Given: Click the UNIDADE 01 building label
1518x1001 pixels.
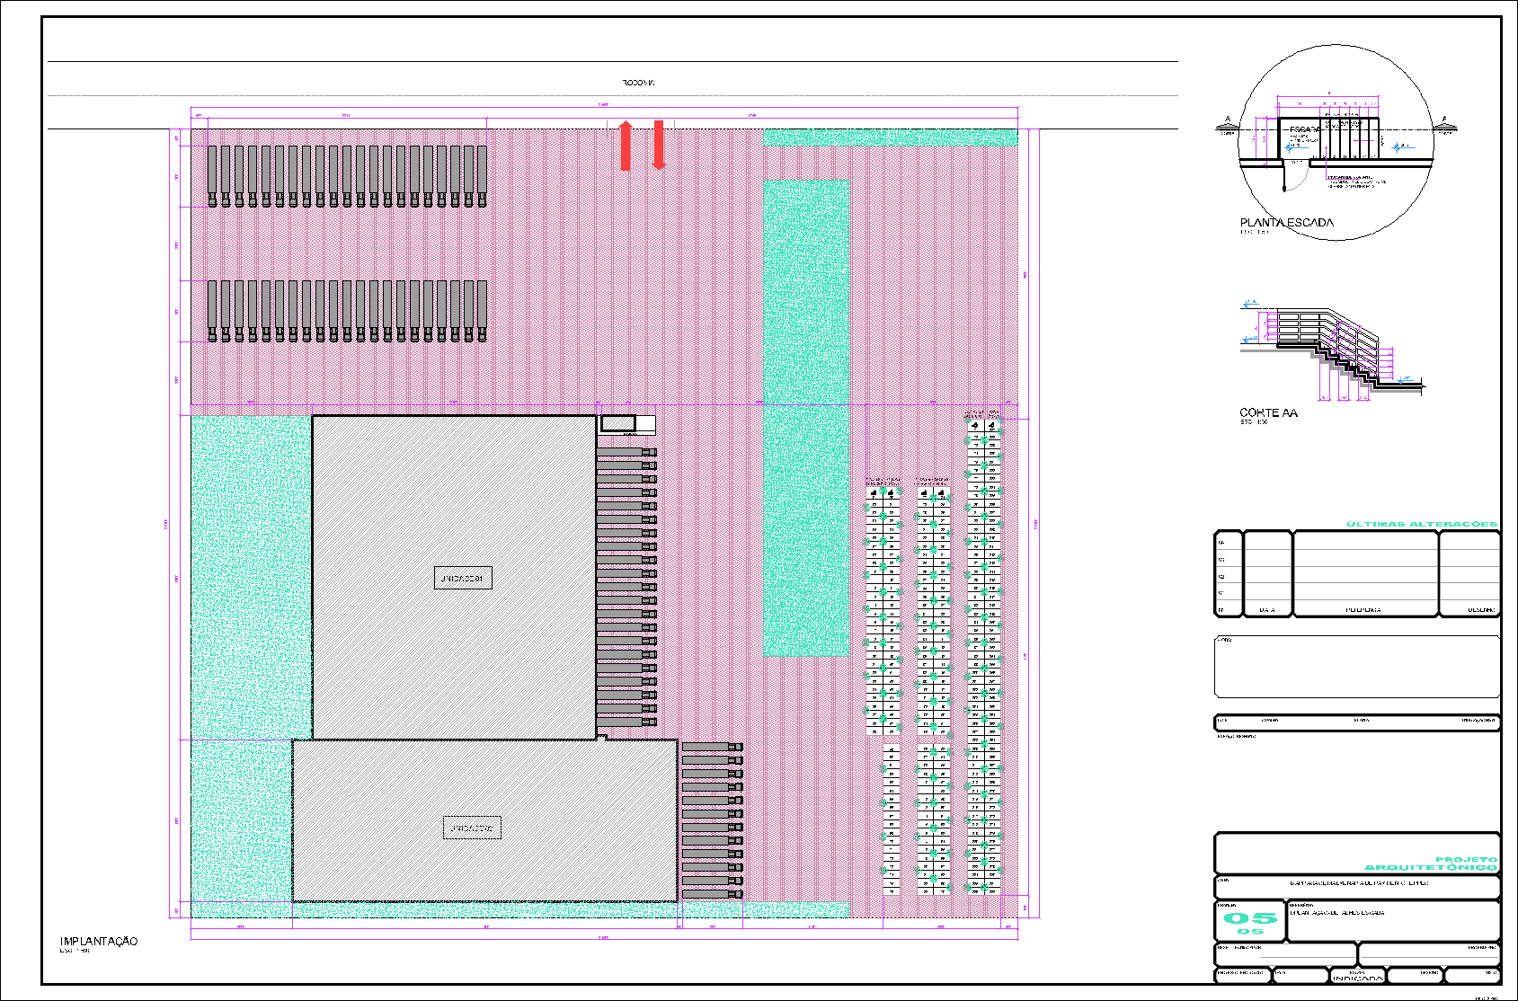Looking at the screenshot, I should click(462, 579).
